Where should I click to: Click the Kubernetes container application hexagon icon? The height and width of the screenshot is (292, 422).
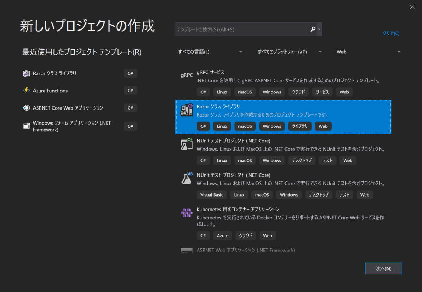[186, 213]
